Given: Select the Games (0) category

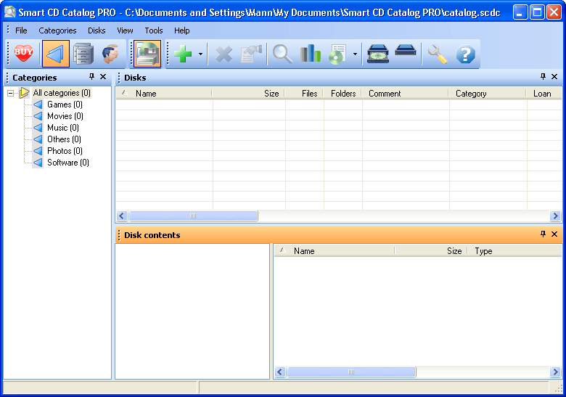Looking at the screenshot, I should pyautogui.click(x=65, y=105).
